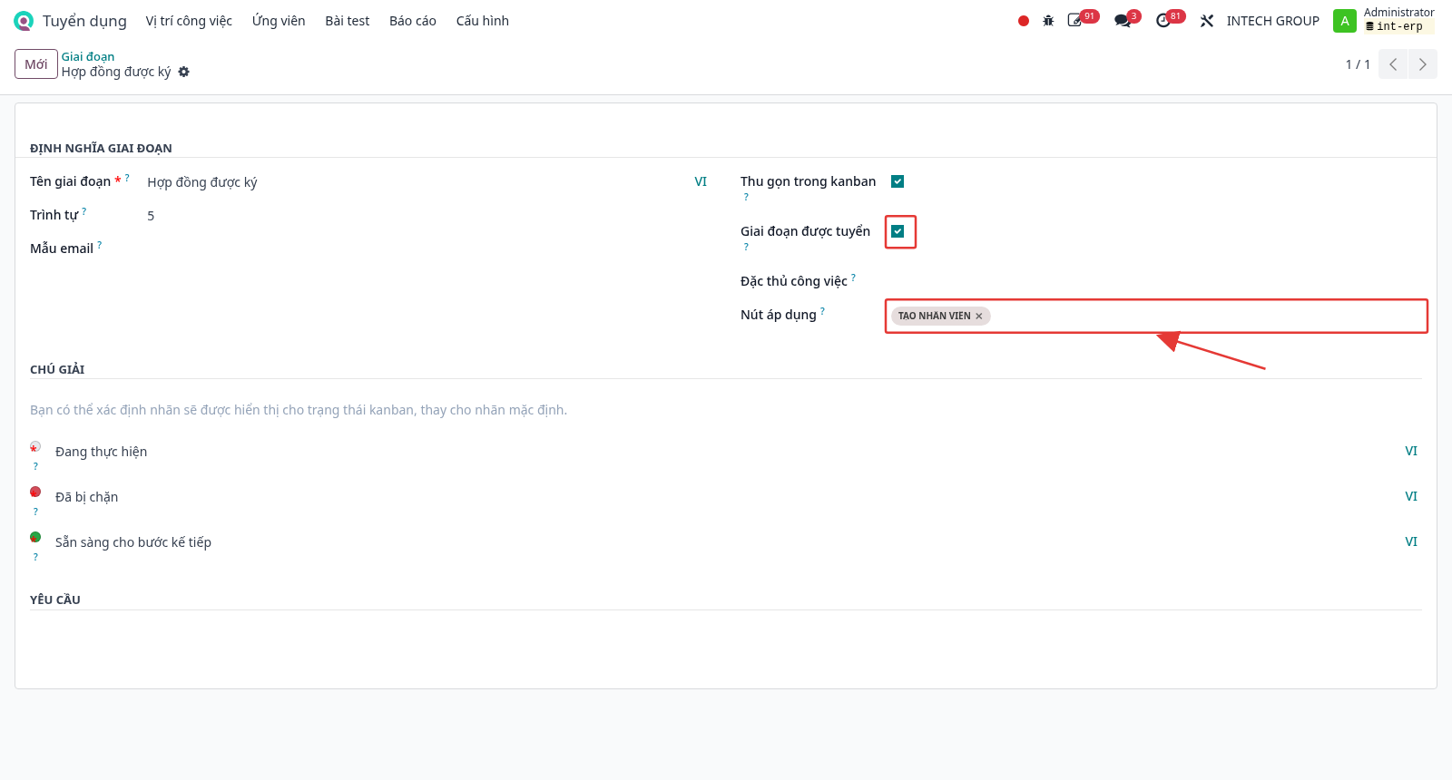Click the green Administrator avatar icon
This screenshot has width=1452, height=780.
click(x=1345, y=21)
